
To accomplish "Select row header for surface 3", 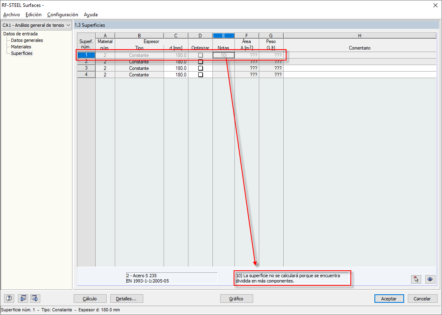I will 86,68.
